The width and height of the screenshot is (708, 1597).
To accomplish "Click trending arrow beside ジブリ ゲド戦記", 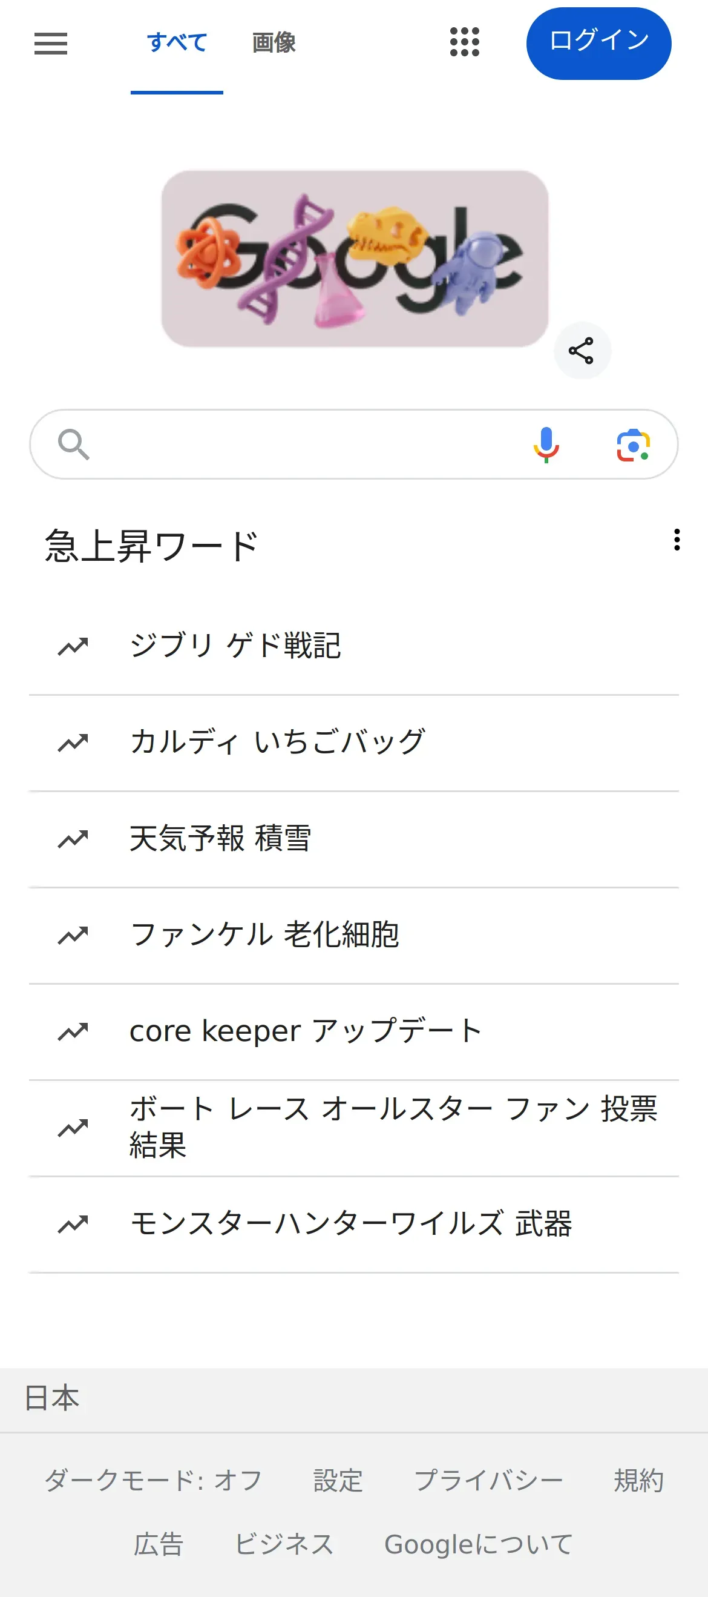I will [73, 647].
